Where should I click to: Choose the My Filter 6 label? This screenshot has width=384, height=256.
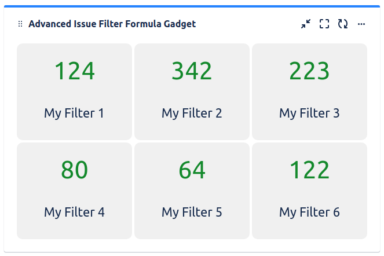coord(309,212)
